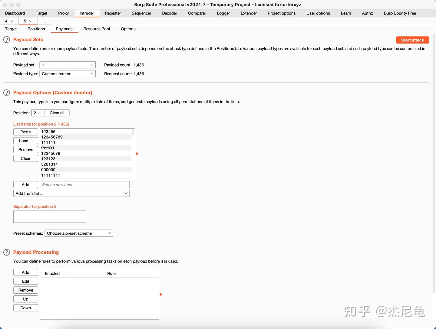Viewport: 436px width, 329px height.
Task: Go to the Learn tab
Action: pos(346,13)
